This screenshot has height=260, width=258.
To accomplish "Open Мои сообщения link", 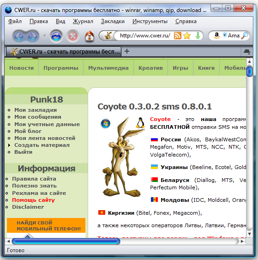I will [38, 117].
